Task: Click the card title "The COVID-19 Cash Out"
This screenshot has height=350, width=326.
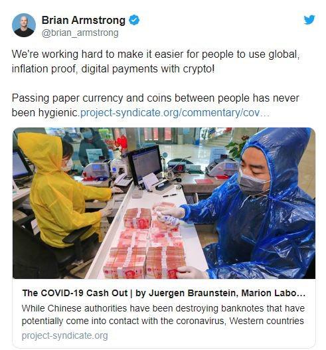Action: pos(75,293)
